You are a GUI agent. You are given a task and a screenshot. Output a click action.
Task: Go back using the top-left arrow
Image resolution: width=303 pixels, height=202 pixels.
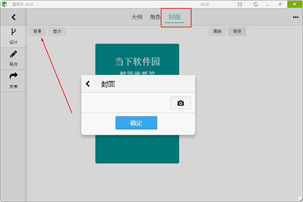(13, 17)
